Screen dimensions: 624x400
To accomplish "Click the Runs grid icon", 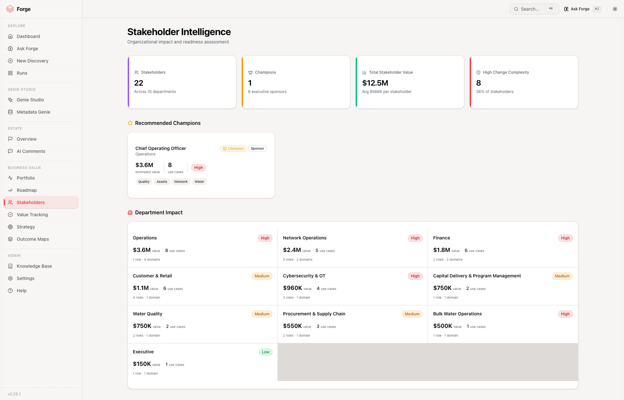I will 10,73.
